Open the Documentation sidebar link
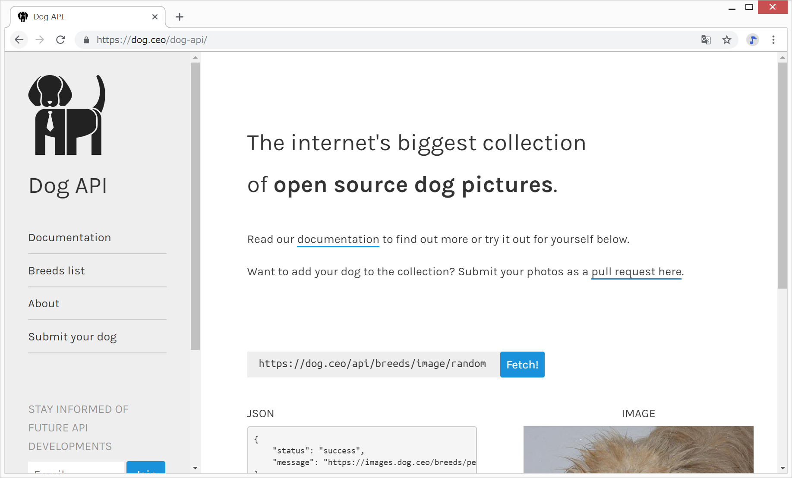792x478 pixels. (x=69, y=238)
